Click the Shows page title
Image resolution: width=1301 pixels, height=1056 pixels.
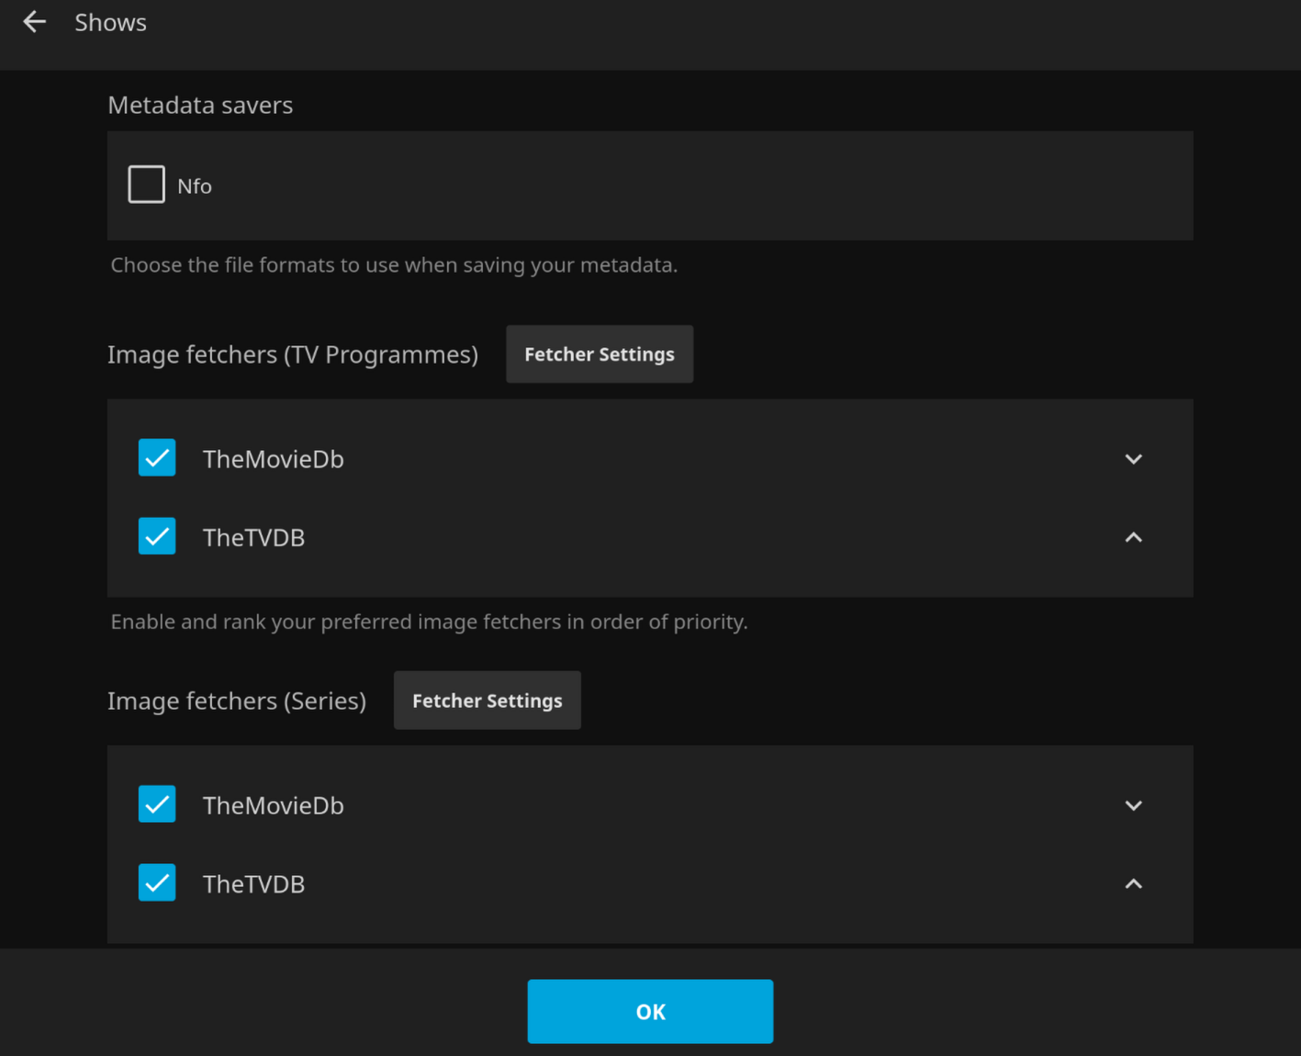pos(110,23)
